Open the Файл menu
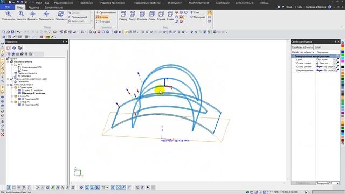This screenshot has height=194, width=345. coord(38,3)
